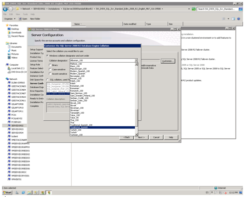The height and width of the screenshot is (197, 246).
Task: Click the Size column header
Action: click(175, 24)
